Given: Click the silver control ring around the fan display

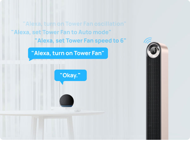Looking at the screenshot, I should (153, 50).
